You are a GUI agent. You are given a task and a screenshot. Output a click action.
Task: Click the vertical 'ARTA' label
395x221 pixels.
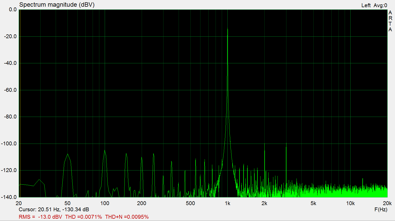390,21
